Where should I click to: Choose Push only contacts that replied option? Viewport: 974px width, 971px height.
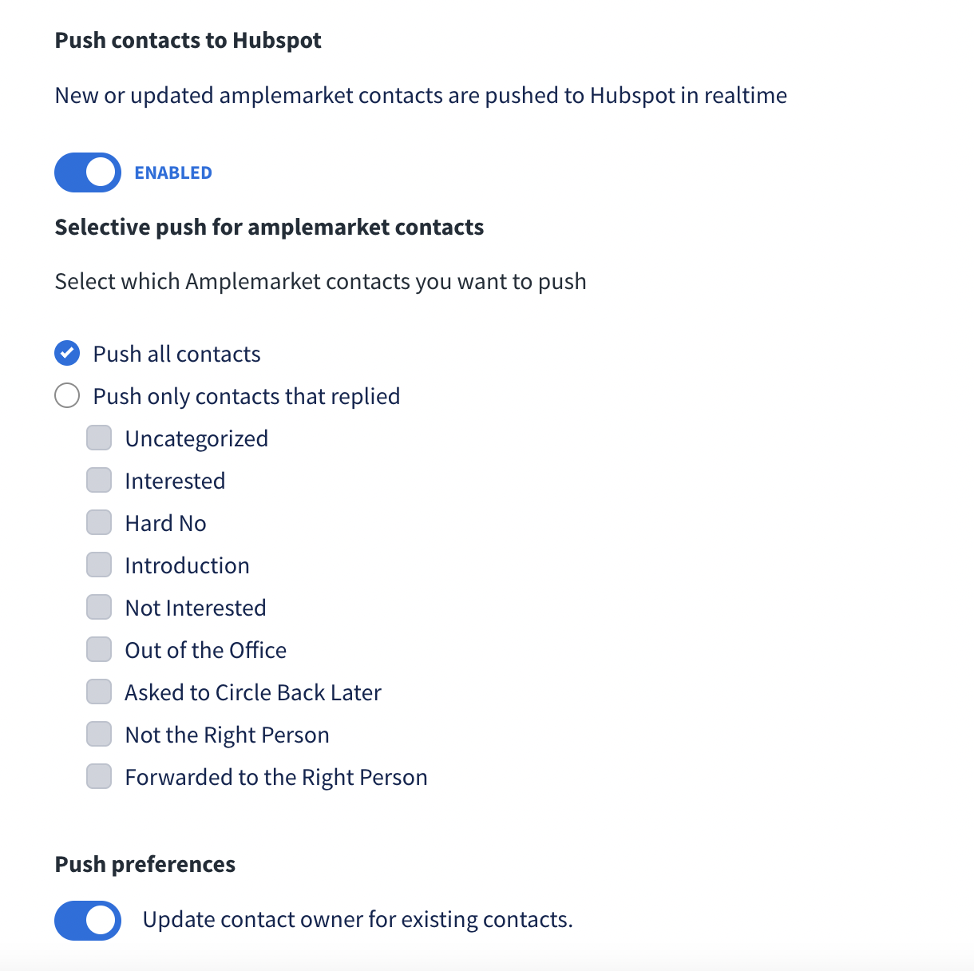pos(67,395)
